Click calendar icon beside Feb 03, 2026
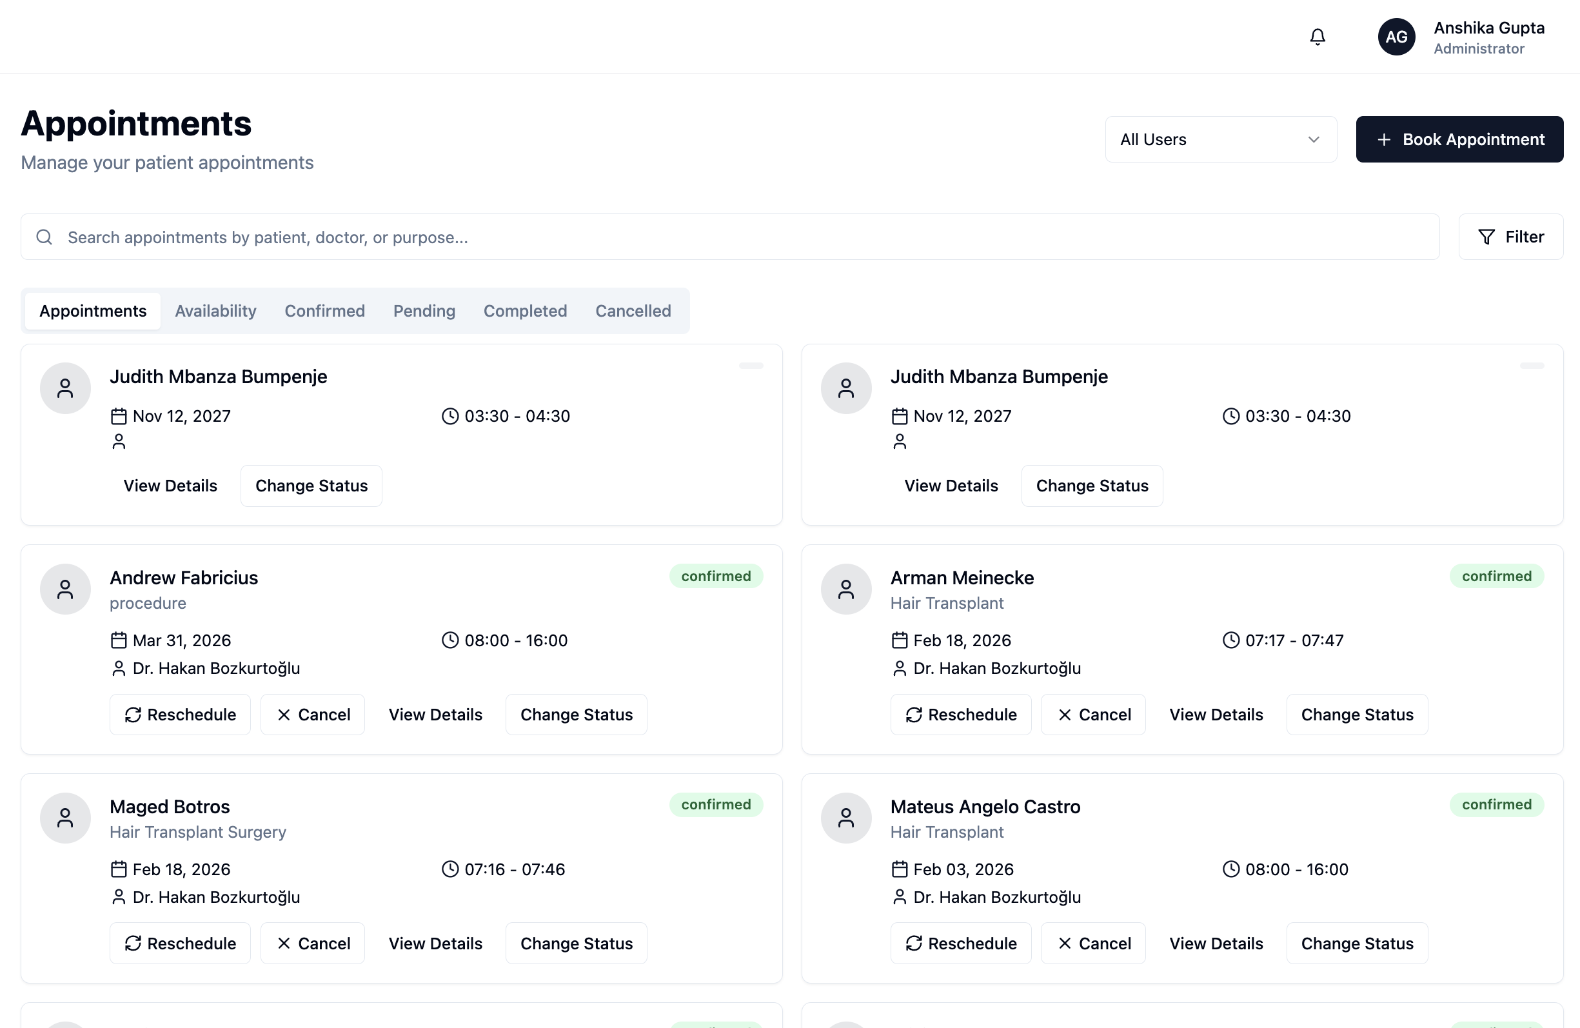The width and height of the screenshot is (1580, 1028). [x=899, y=869]
